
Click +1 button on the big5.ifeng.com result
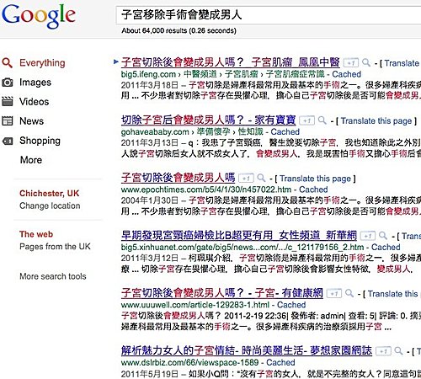pos(351,62)
